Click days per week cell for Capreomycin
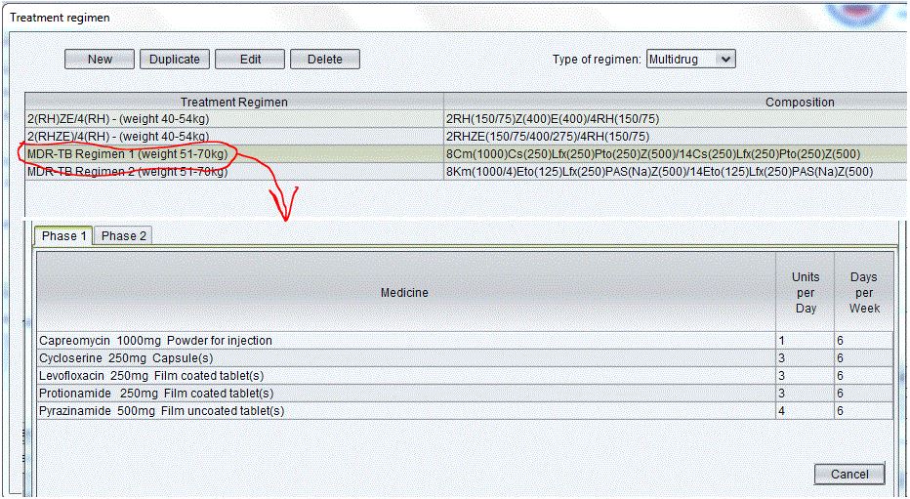 point(864,340)
